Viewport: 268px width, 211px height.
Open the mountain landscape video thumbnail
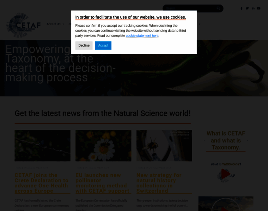click(x=226, y=204)
